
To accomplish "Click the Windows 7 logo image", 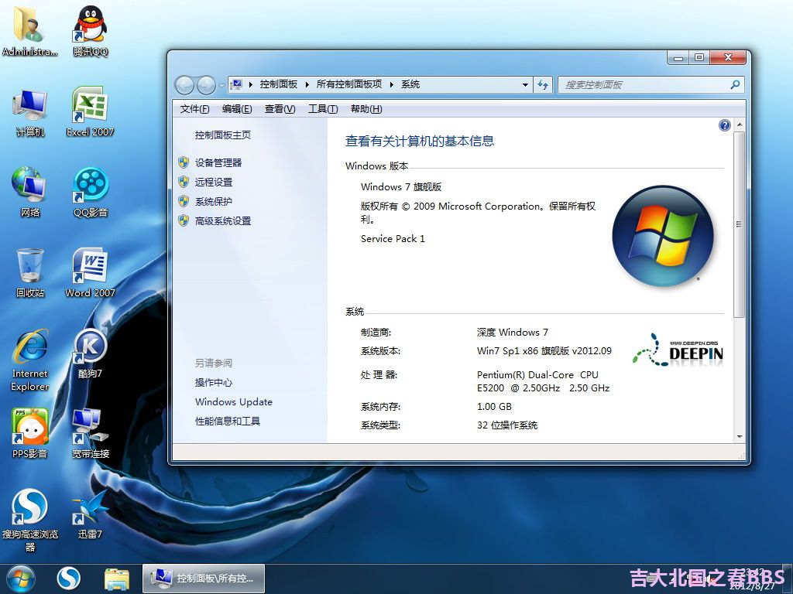I will point(663,236).
